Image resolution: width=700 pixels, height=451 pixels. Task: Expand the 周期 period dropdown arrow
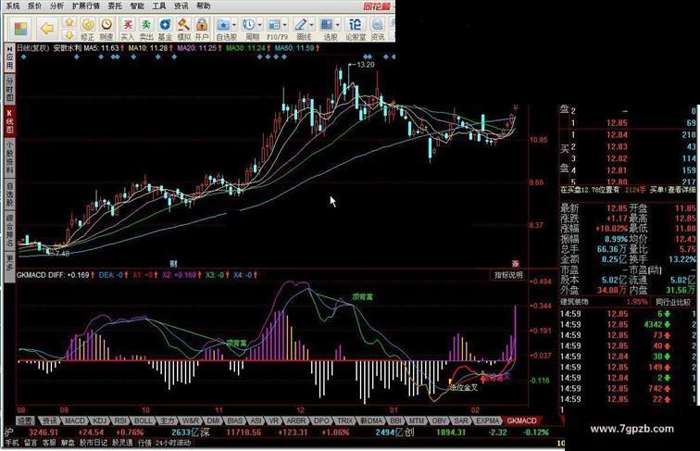coord(259,25)
